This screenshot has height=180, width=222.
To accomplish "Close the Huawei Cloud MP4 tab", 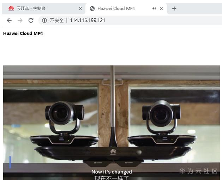I will tap(161, 8).
